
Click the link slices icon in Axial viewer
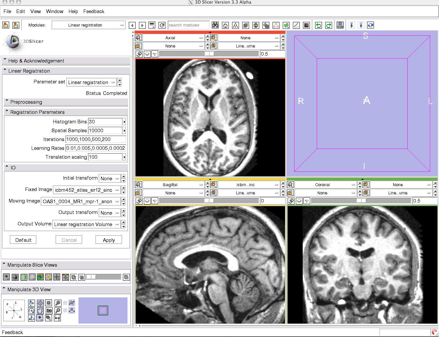[x=139, y=54]
